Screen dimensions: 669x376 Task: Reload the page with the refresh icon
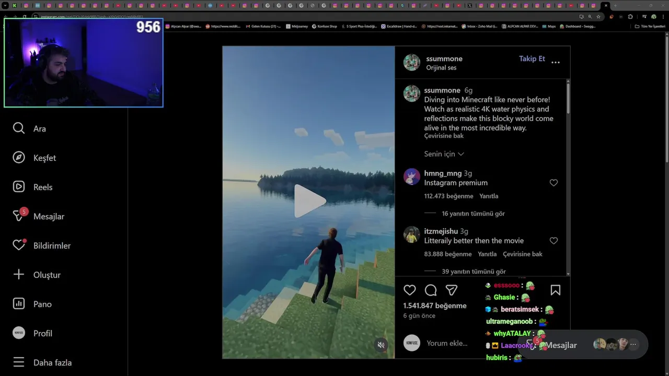coord(24,16)
